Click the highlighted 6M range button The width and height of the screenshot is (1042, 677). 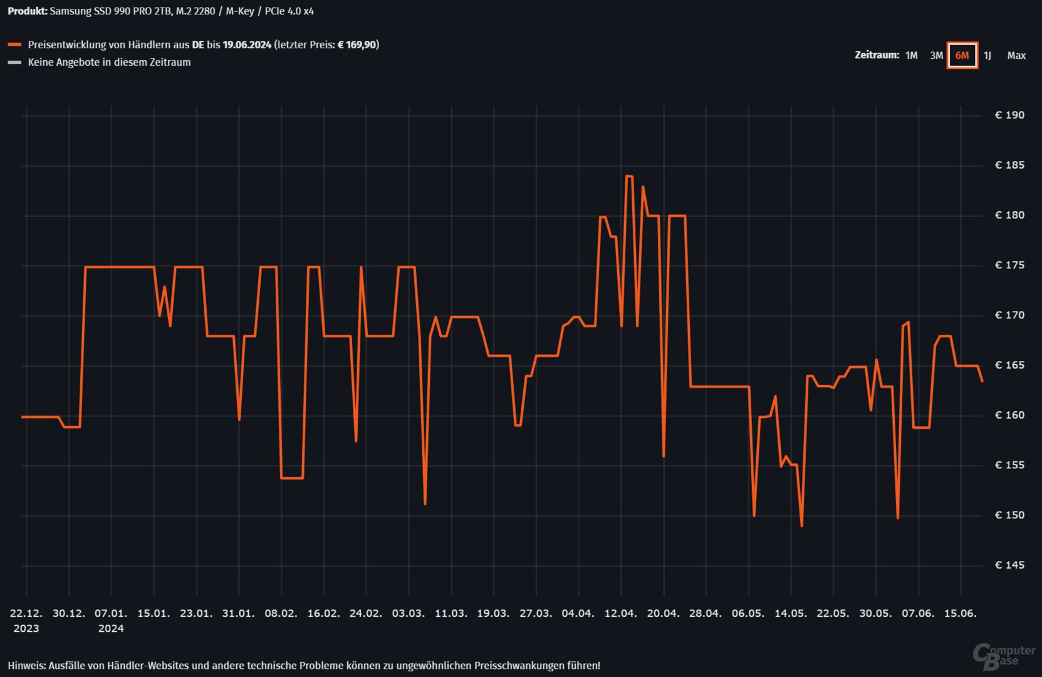tap(962, 56)
